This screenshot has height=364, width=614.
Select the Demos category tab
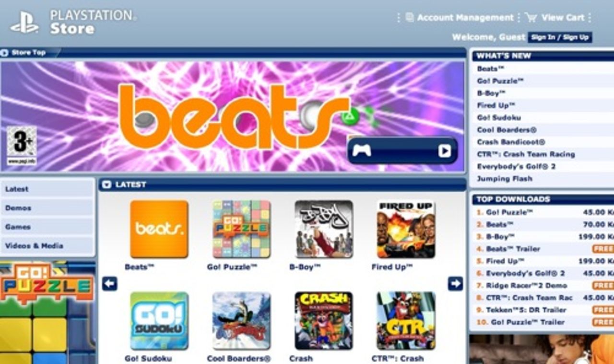click(x=47, y=208)
